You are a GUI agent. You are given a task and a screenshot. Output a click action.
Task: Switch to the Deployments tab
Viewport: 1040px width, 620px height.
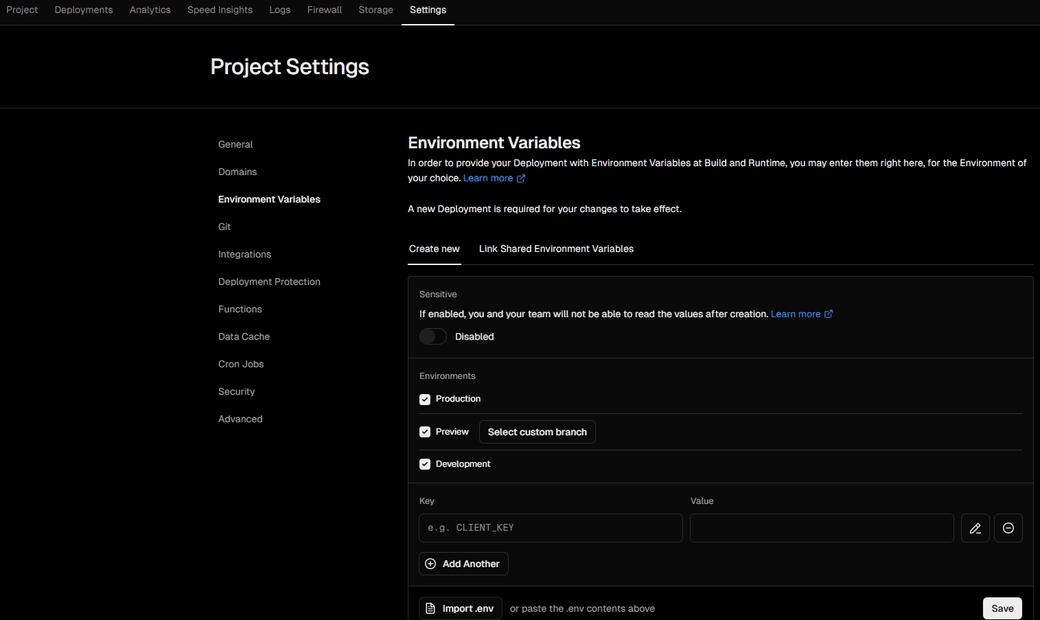pyautogui.click(x=84, y=10)
